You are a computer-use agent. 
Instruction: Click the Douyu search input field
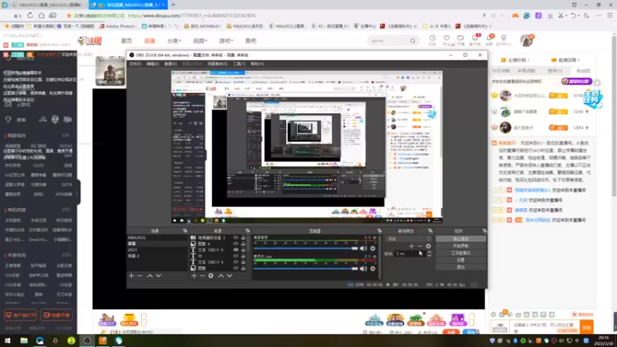388,41
